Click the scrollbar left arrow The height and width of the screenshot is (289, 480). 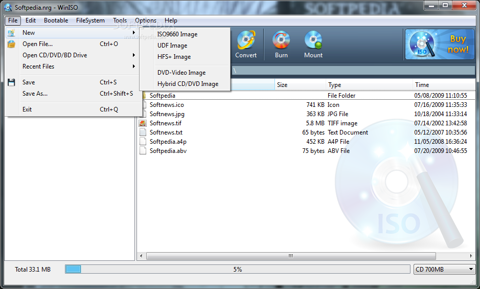point(141,256)
